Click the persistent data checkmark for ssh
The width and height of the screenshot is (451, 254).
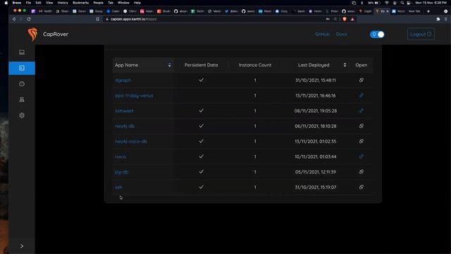pyautogui.click(x=201, y=187)
